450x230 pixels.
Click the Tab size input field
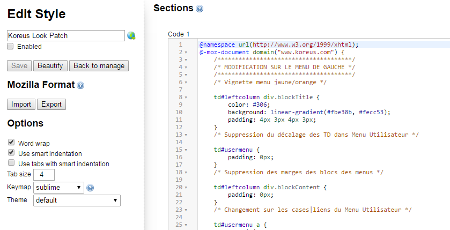[x=44, y=175]
